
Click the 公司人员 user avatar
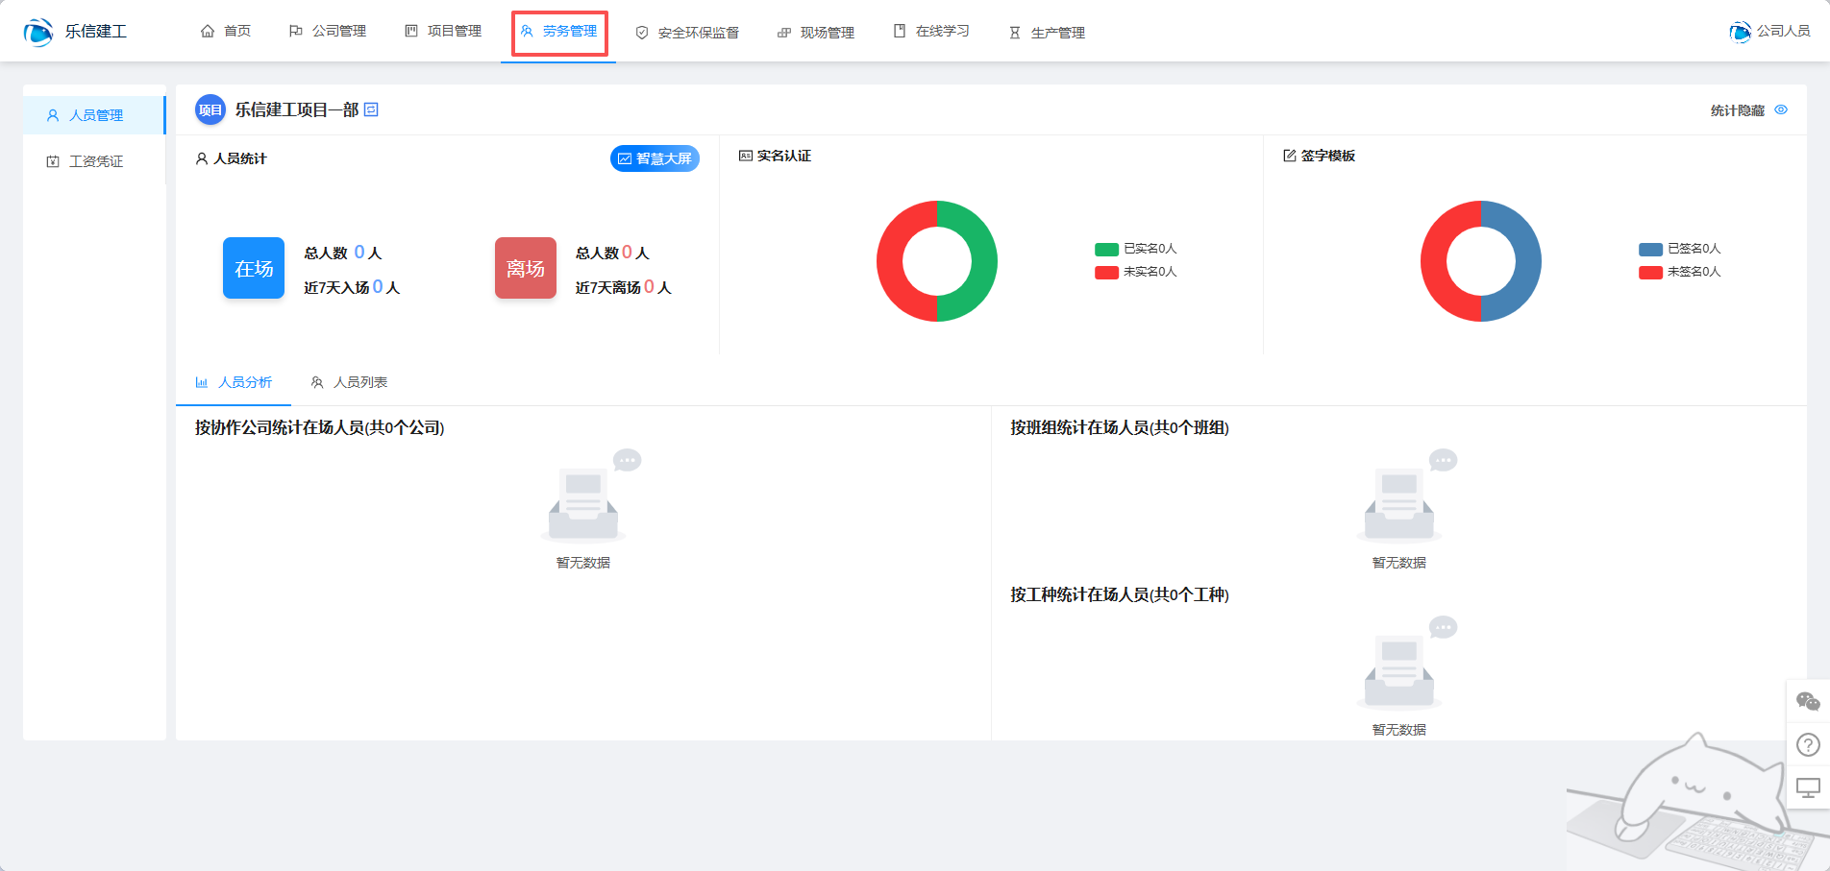(1740, 32)
